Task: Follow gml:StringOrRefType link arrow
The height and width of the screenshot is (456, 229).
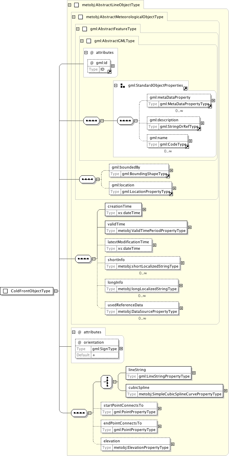Action: click(199, 129)
